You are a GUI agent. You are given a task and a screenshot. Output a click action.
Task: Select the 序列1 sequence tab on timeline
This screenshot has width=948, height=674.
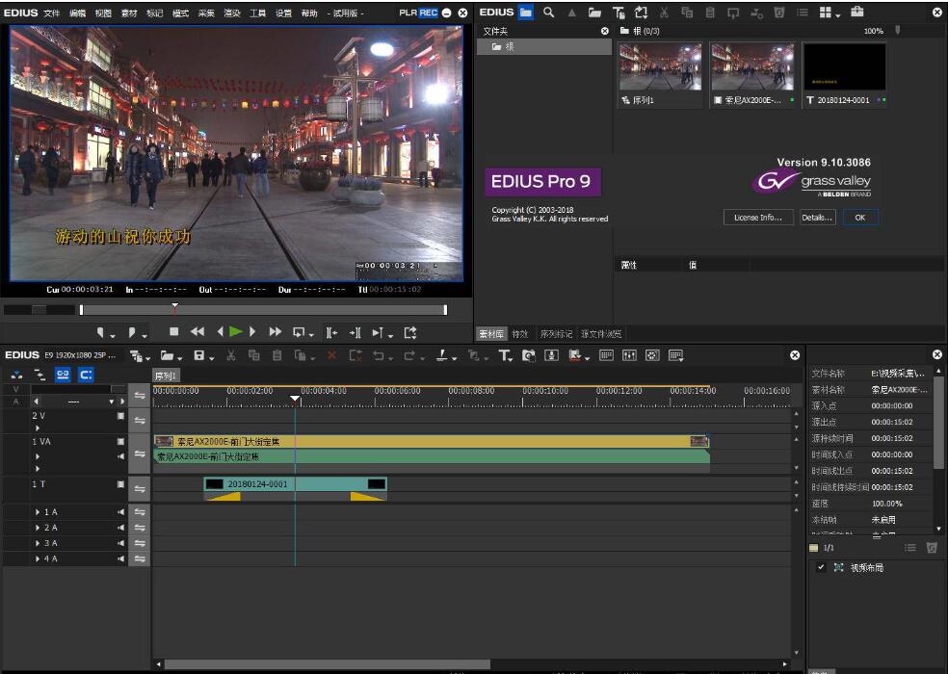[x=165, y=376]
